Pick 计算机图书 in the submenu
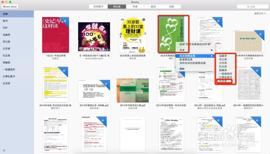This screenshot has height=154, width=270. click(225, 77)
